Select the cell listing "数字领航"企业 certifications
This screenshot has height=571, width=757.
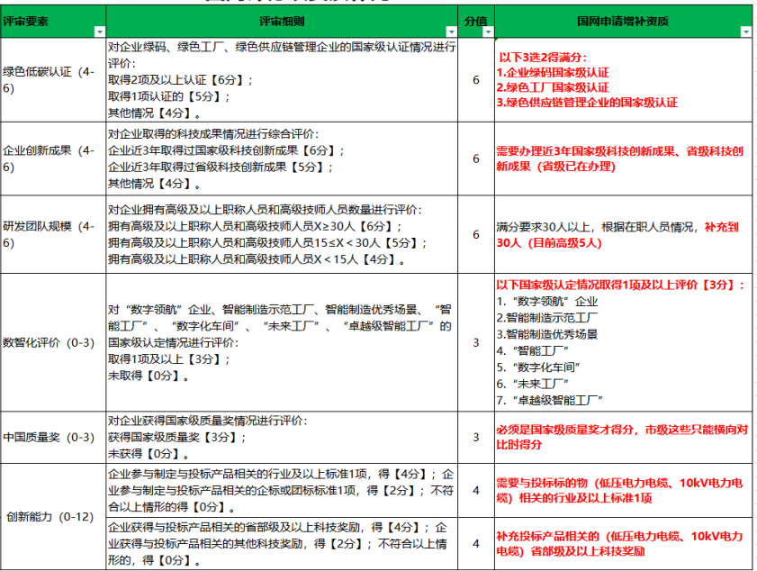[621, 342]
